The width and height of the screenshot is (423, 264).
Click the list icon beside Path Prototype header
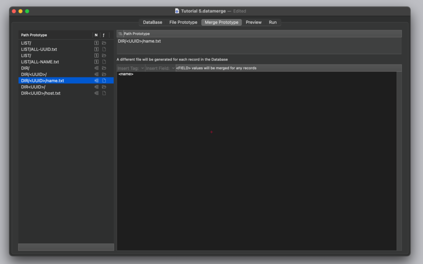(120, 34)
